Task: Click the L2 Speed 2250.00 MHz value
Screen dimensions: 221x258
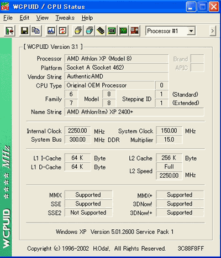Action: point(169,176)
